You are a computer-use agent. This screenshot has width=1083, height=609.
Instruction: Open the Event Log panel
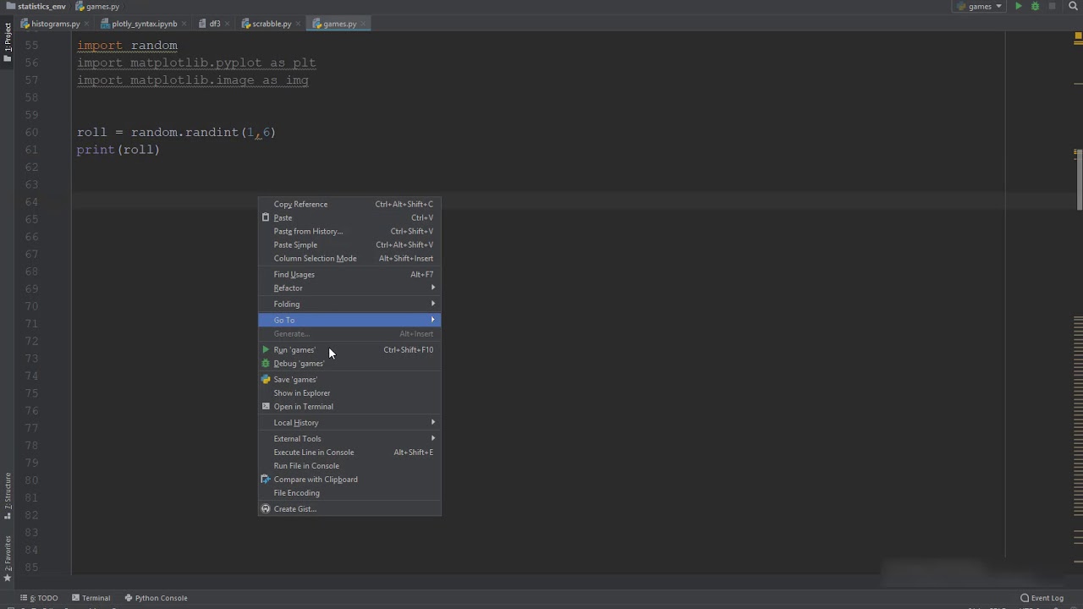click(1042, 598)
